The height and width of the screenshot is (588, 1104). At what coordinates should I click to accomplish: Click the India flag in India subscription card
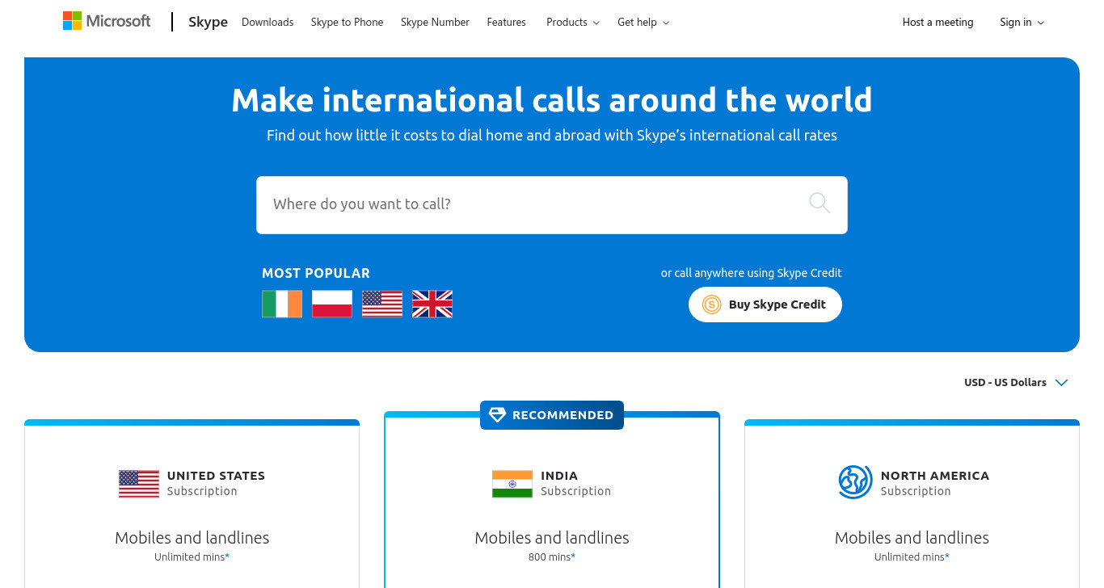point(512,483)
